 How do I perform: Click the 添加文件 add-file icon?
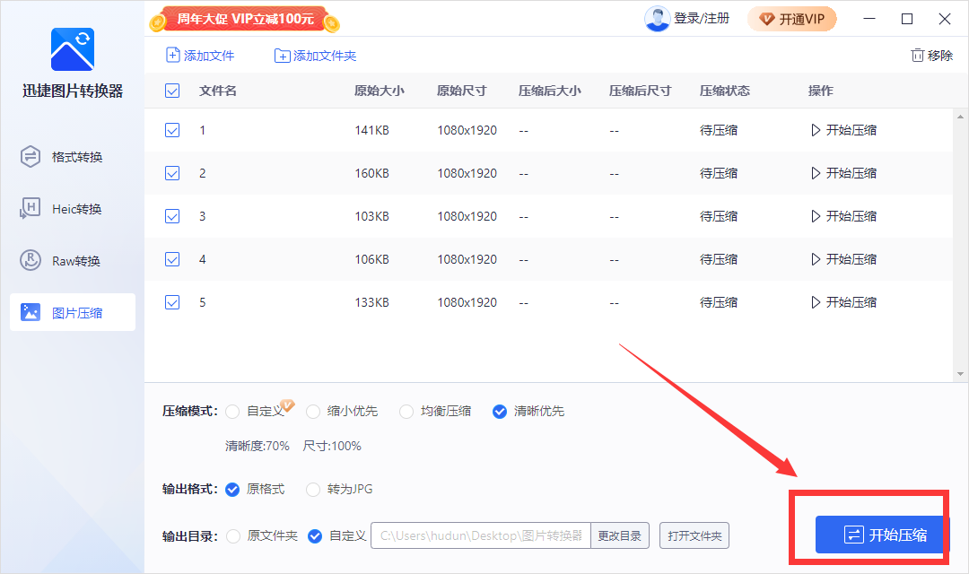170,55
